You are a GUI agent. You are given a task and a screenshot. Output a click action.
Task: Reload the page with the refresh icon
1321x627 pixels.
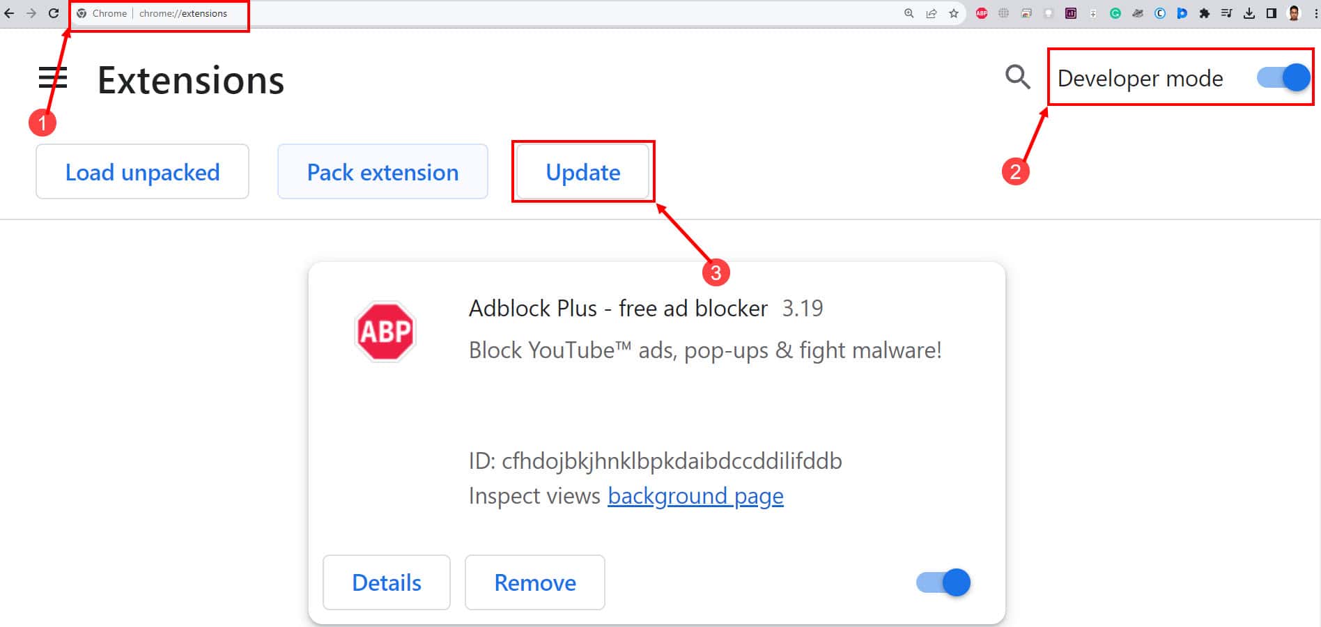pos(54,13)
